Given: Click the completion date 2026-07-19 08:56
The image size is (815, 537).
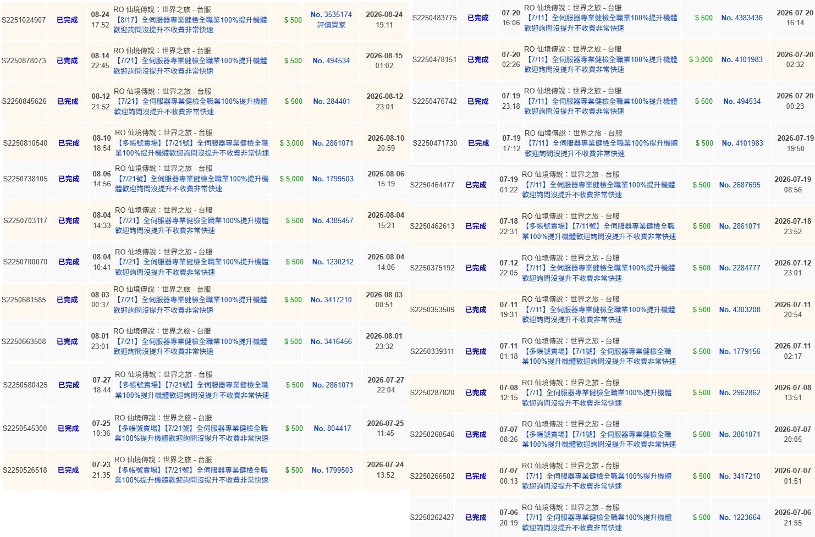Looking at the screenshot, I should [793, 185].
